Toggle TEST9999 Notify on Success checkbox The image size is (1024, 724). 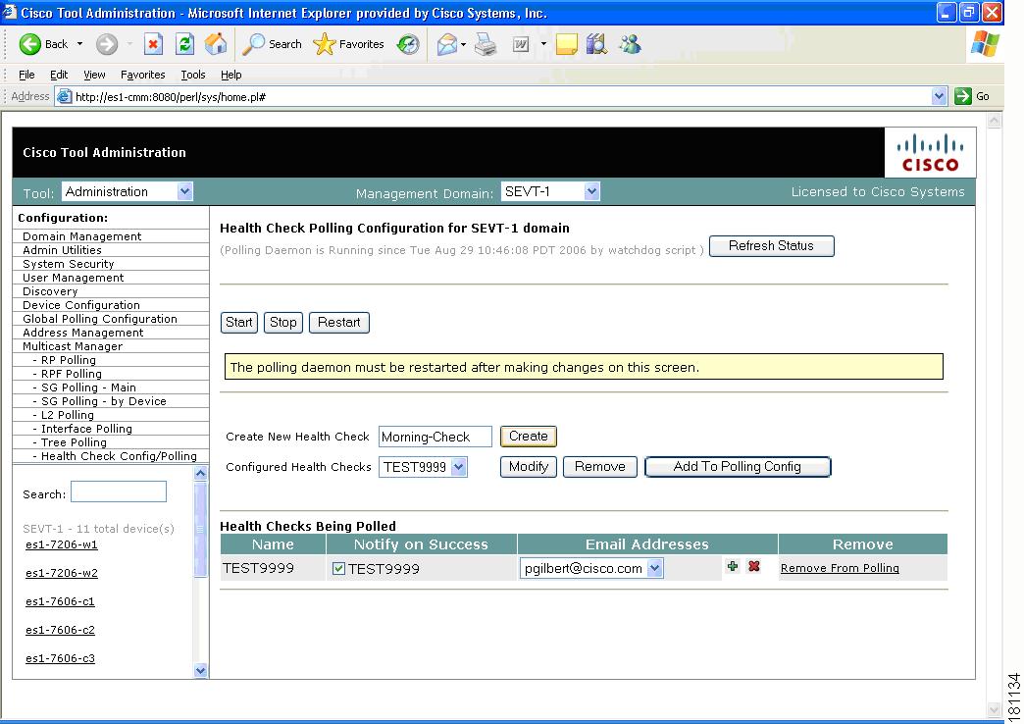[338, 568]
